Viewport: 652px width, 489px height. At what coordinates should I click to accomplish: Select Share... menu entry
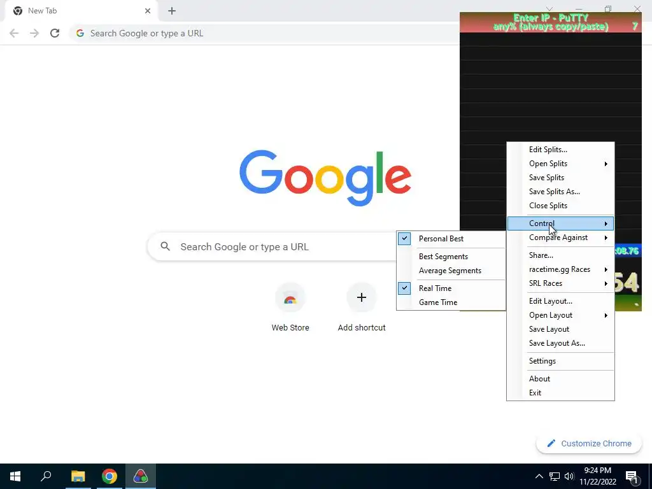(x=560, y=255)
